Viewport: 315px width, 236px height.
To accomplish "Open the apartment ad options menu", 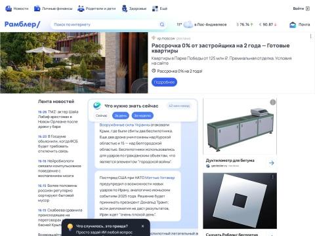I will (310, 36).
